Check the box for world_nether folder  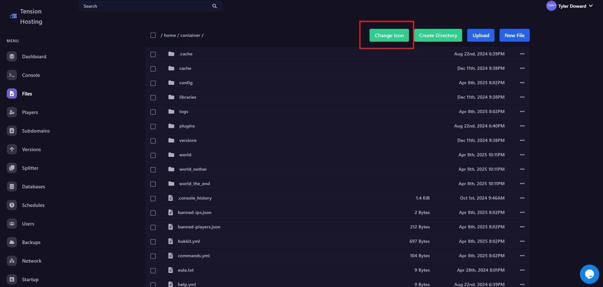coord(153,170)
